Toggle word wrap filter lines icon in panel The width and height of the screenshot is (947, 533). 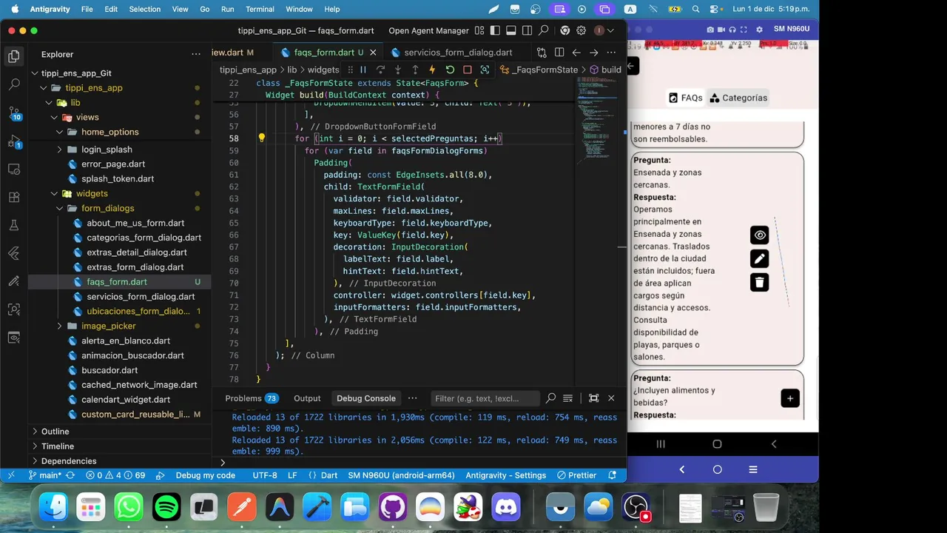[567, 398]
